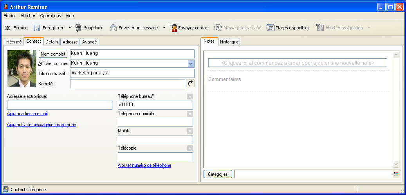Click Ajouter numéro de téléphone link
406x195 pixels.
[x=144, y=165]
